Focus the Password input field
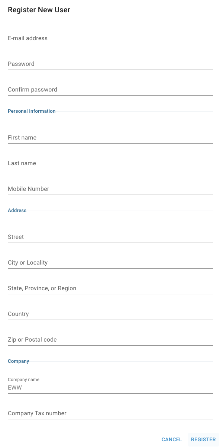Image resolution: width=220 pixels, height=448 pixels. (110, 64)
